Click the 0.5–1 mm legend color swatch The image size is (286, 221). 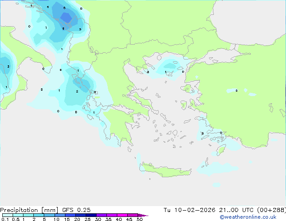[18, 215]
